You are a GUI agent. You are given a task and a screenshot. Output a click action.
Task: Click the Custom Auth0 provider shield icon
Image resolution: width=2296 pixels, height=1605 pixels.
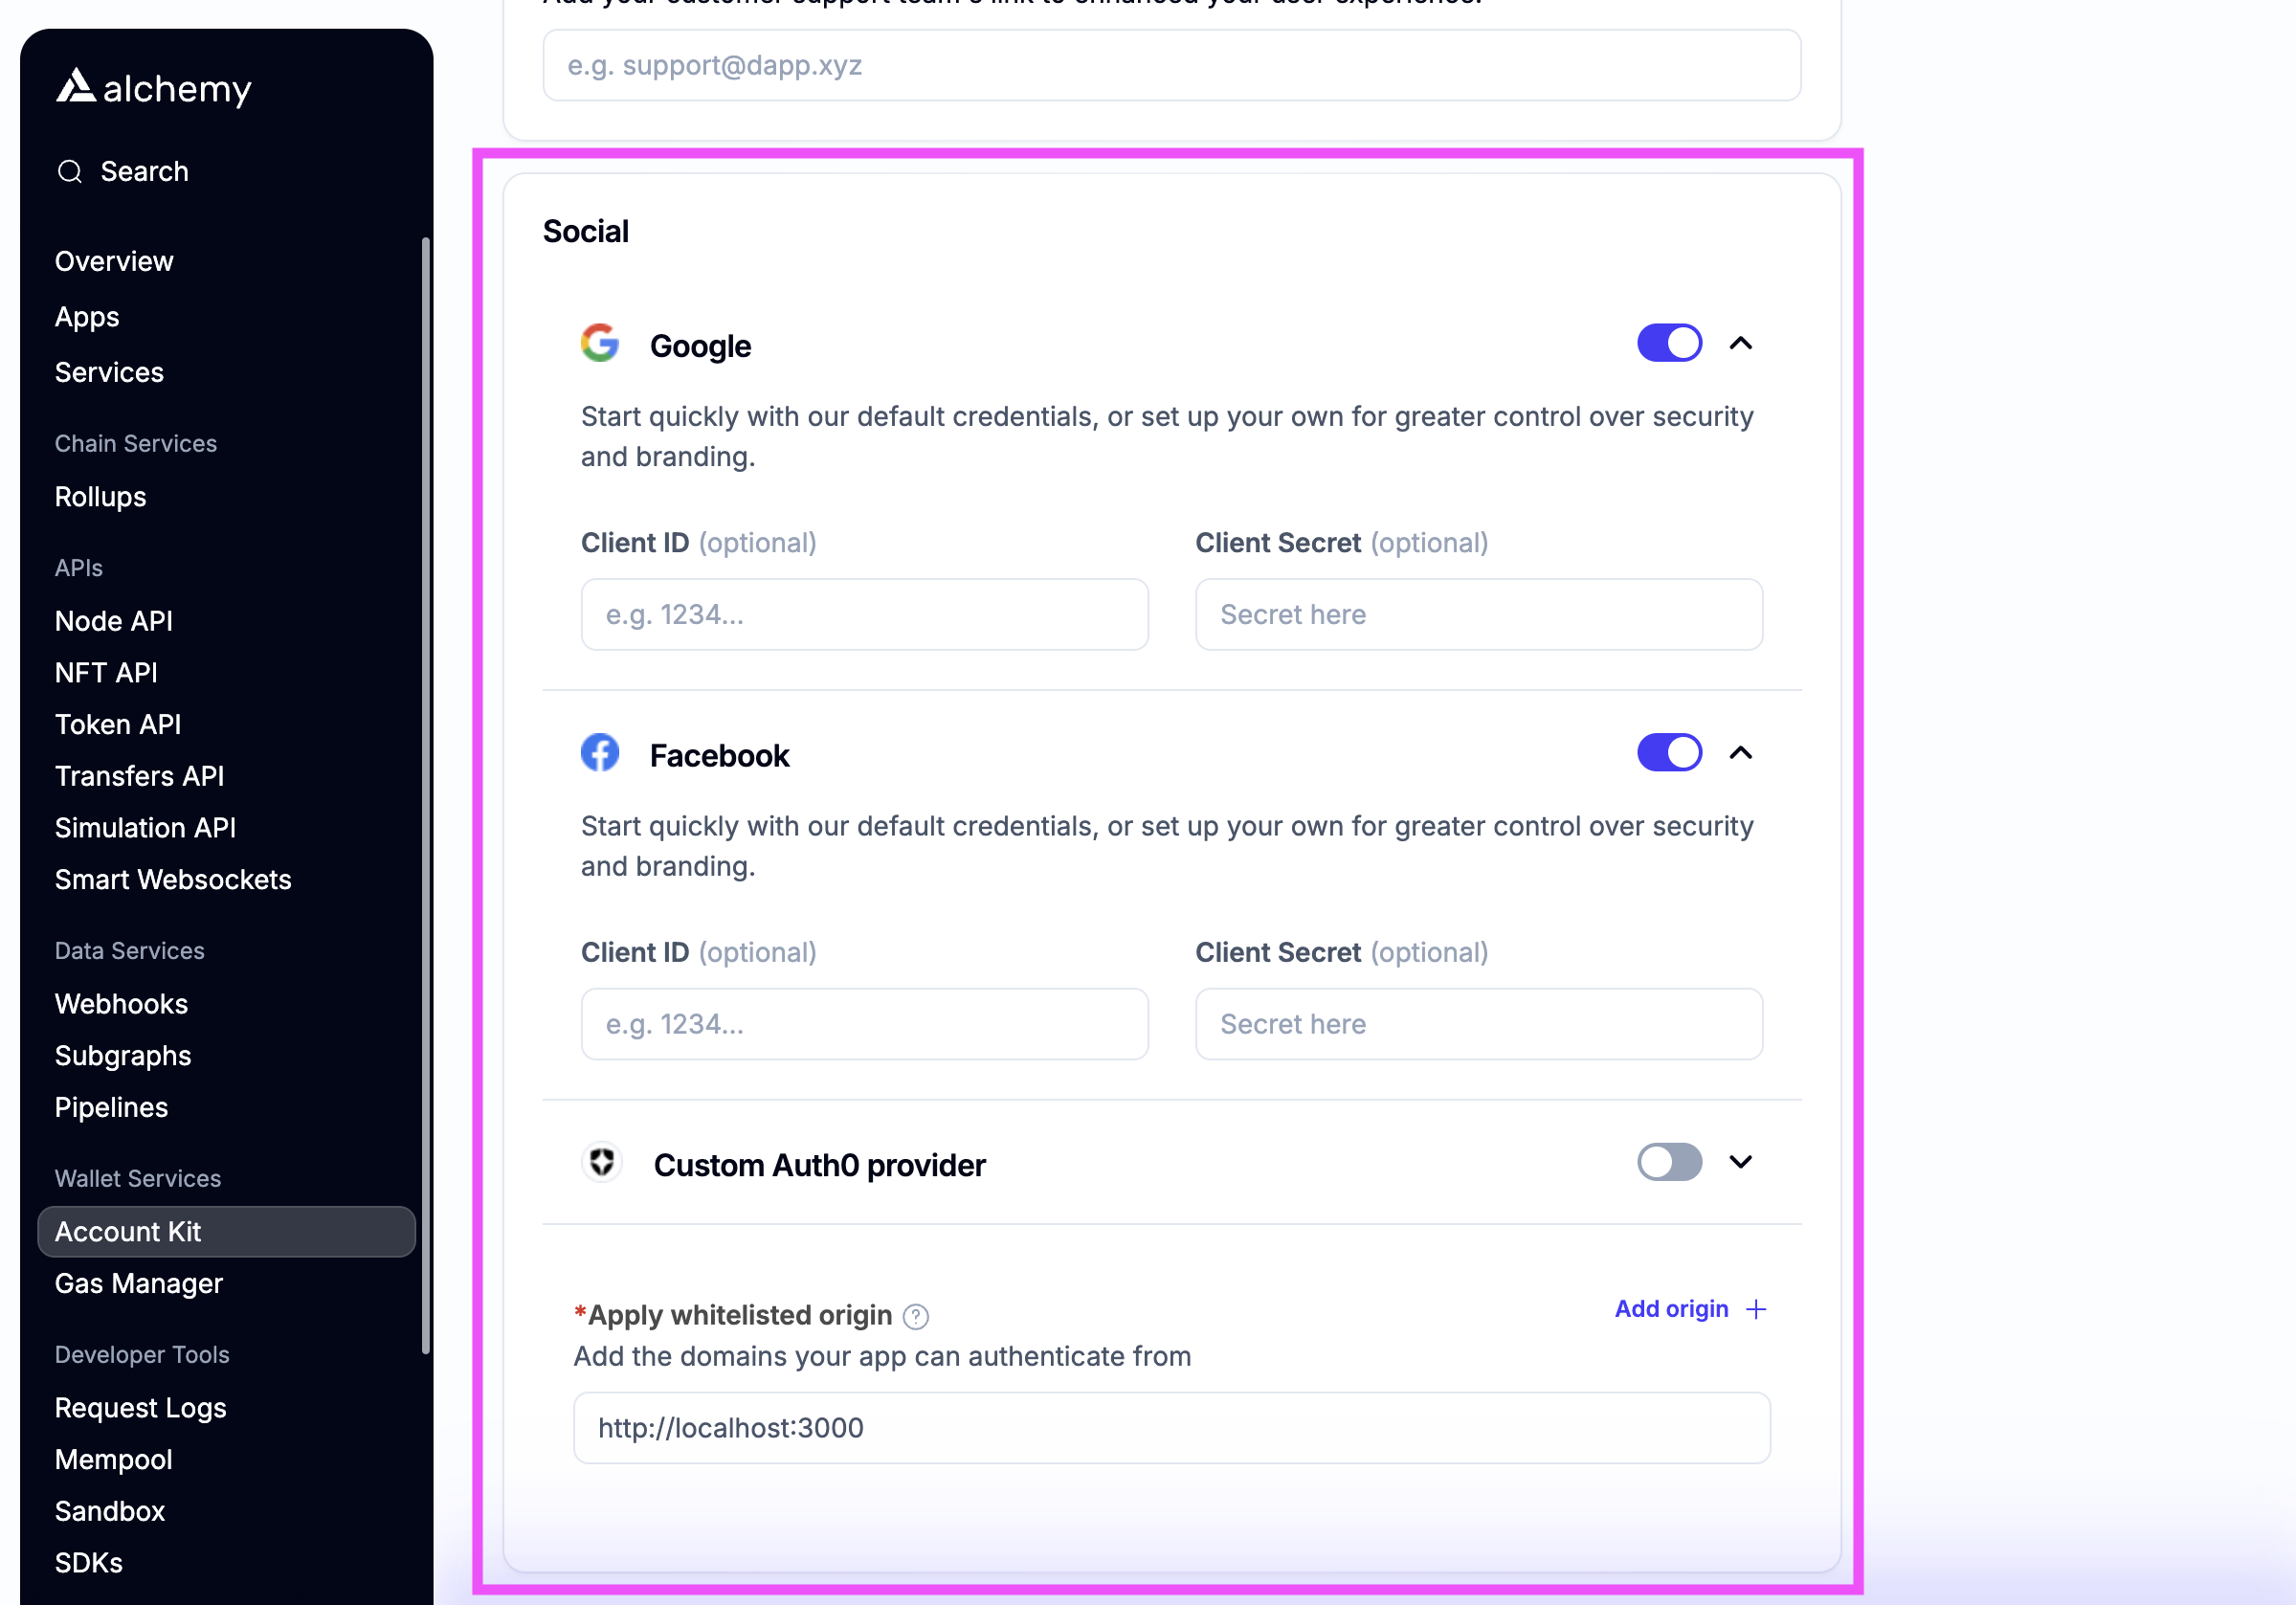pyautogui.click(x=600, y=1162)
